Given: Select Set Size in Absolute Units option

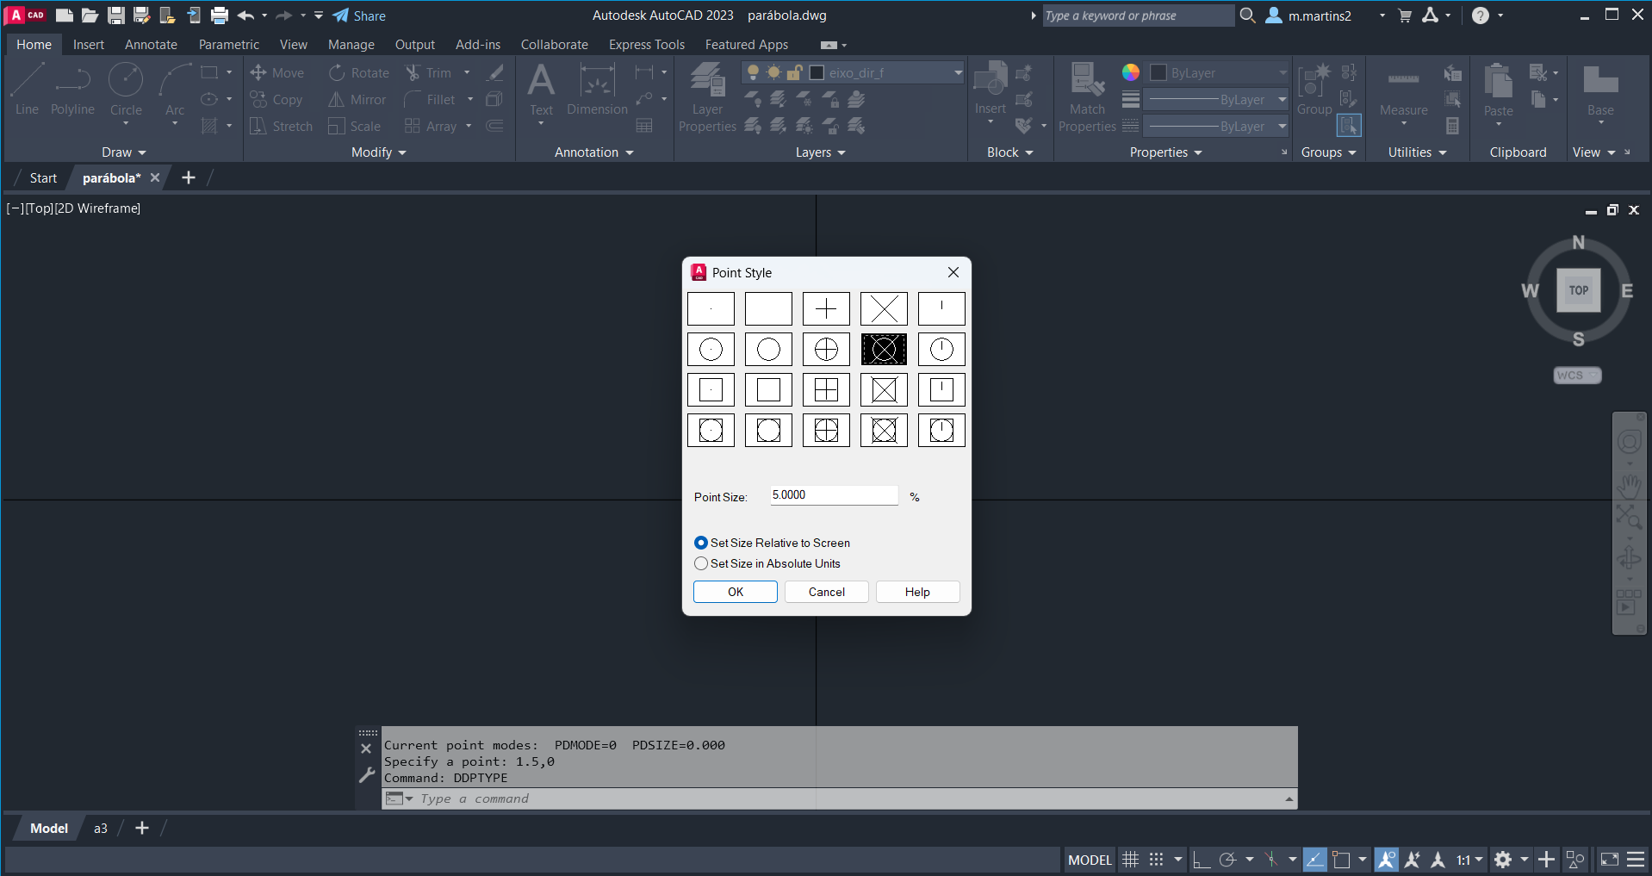Looking at the screenshot, I should point(767,563).
